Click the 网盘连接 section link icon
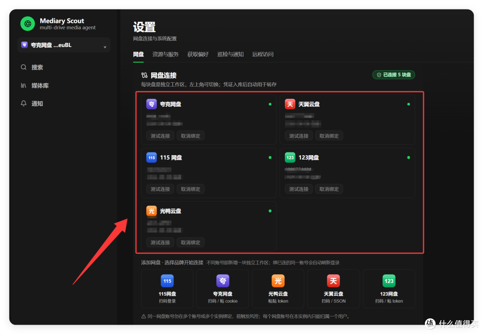The image size is (483, 334). [144, 75]
